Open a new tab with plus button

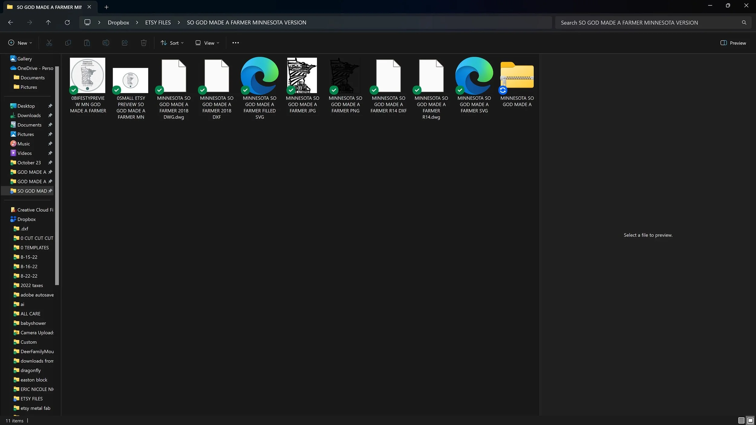point(106,7)
